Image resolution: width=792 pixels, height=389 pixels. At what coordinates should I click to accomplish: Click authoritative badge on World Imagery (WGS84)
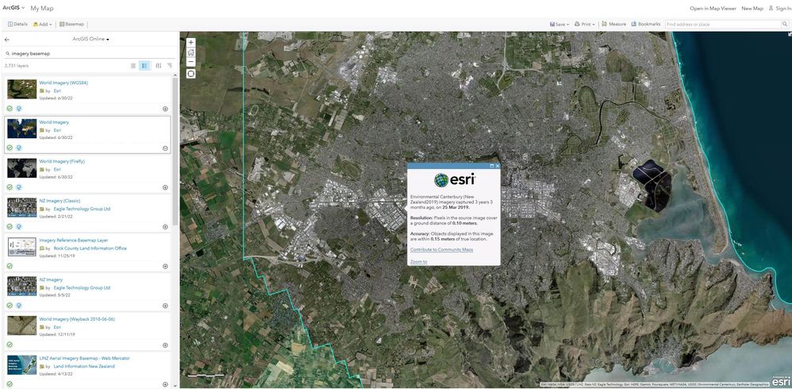pyautogui.click(x=10, y=108)
